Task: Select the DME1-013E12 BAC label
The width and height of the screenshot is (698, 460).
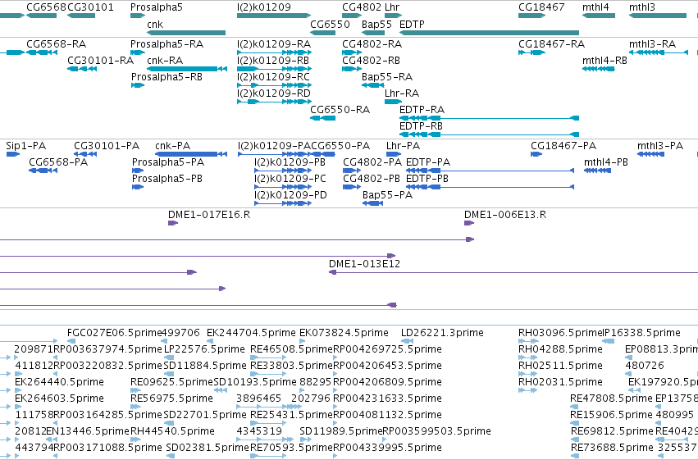Action: pos(364,264)
